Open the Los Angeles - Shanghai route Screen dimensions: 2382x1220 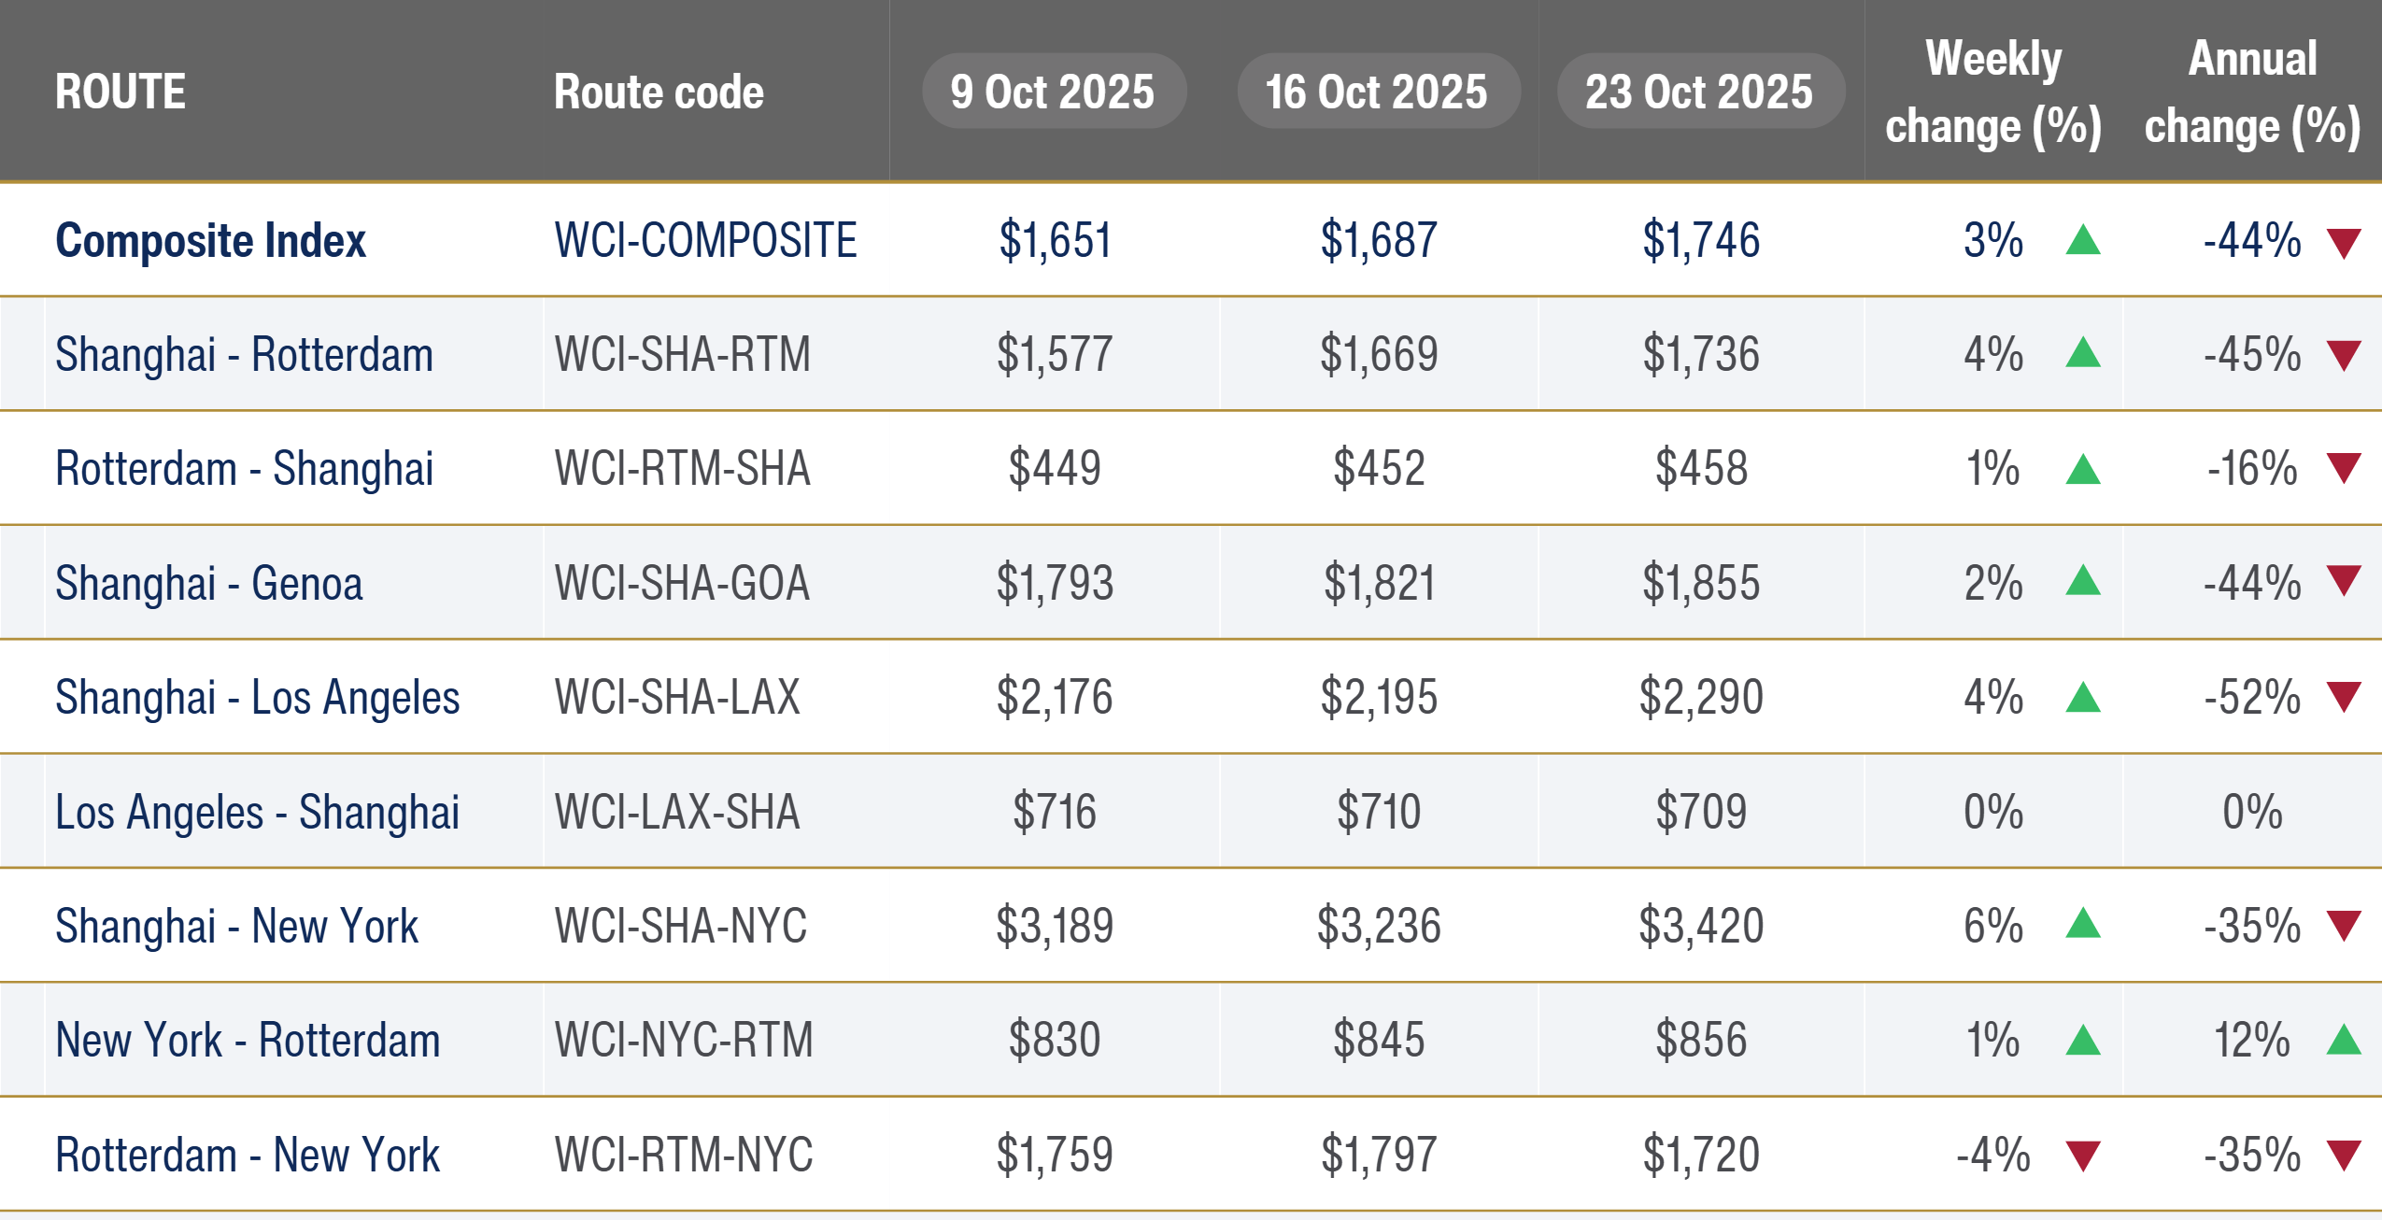tap(257, 812)
